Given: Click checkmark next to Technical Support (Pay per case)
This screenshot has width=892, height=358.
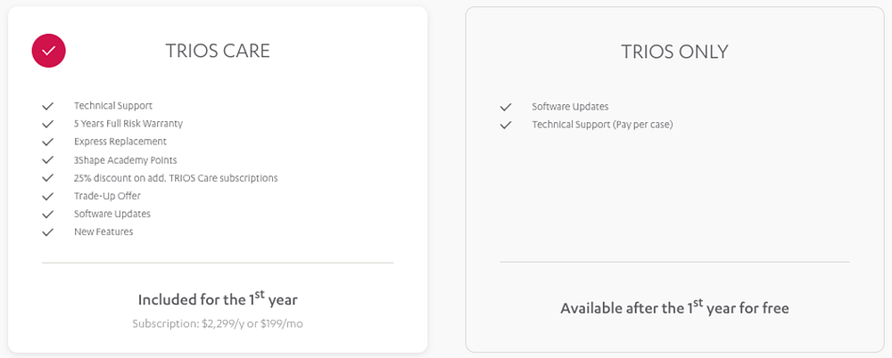Looking at the screenshot, I should tap(506, 125).
